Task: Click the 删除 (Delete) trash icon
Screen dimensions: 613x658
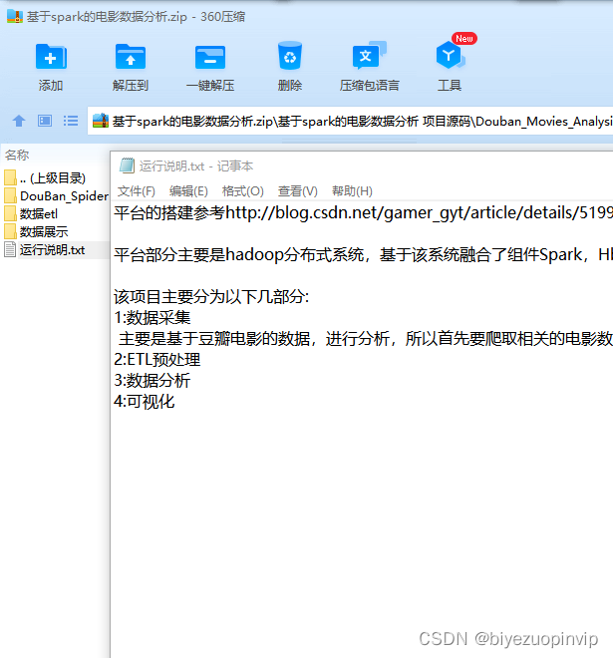Action: (290, 56)
